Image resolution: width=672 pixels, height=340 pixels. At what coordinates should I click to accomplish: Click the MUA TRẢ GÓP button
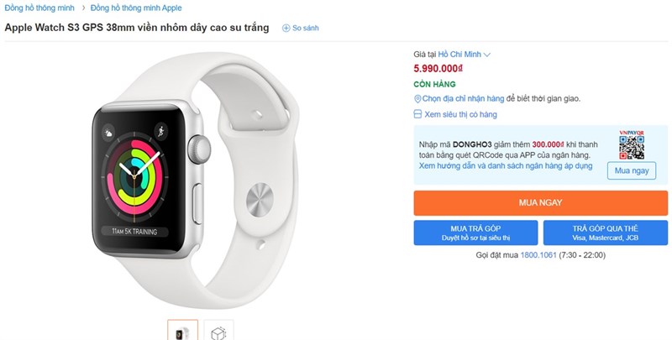tap(475, 233)
